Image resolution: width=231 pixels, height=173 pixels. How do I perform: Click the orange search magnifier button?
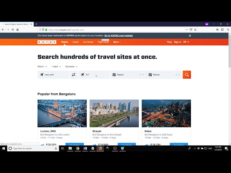[187, 75]
